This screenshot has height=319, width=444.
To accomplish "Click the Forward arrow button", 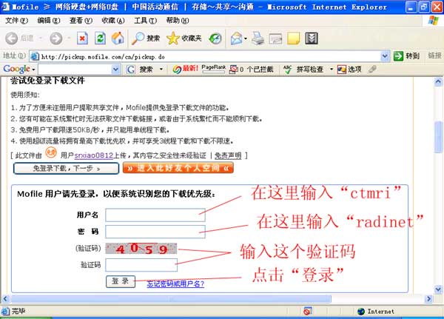I will 56,38.
